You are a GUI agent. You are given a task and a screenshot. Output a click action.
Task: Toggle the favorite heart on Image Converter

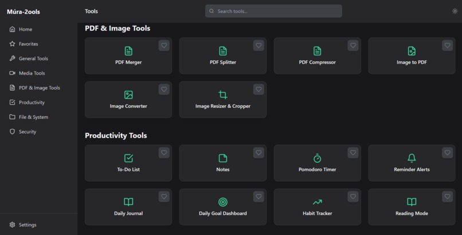164,89
